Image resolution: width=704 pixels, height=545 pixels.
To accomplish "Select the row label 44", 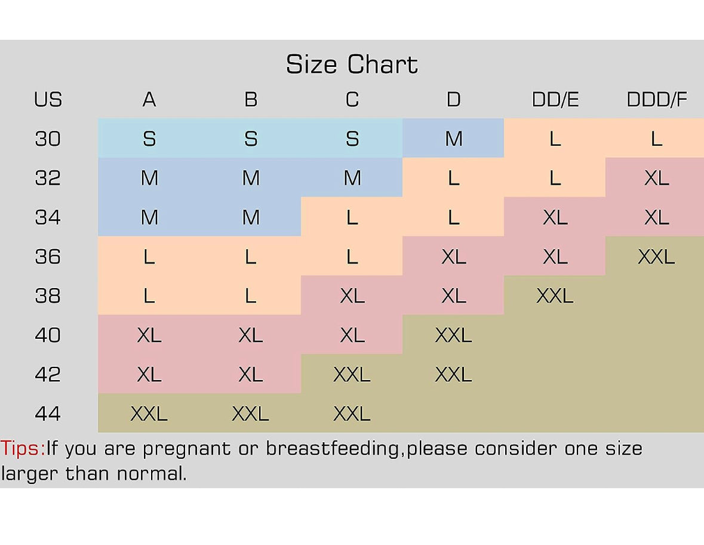I will pyautogui.click(x=48, y=413).
